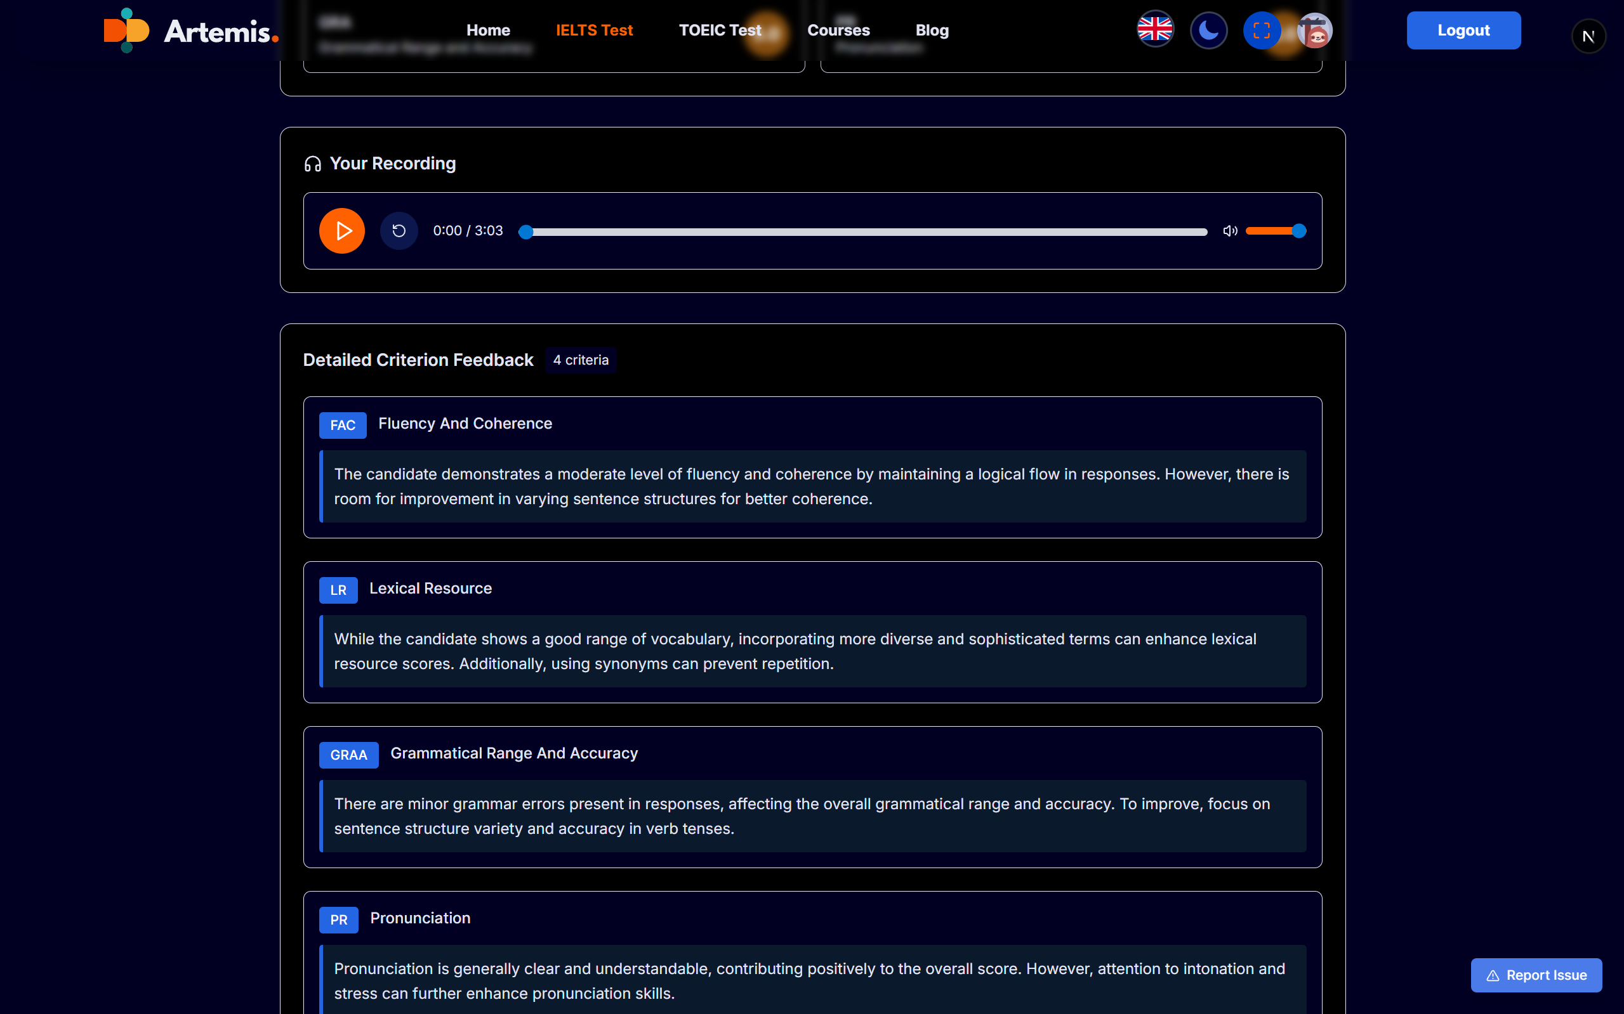
Task: Play the recorded audio
Action: click(341, 231)
